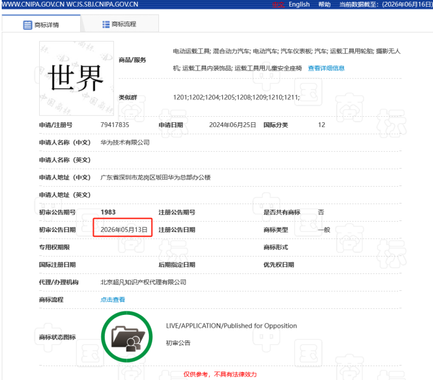Click the 商标状态图标 field label
Screen dimensions: 433x380
[x=57, y=337]
